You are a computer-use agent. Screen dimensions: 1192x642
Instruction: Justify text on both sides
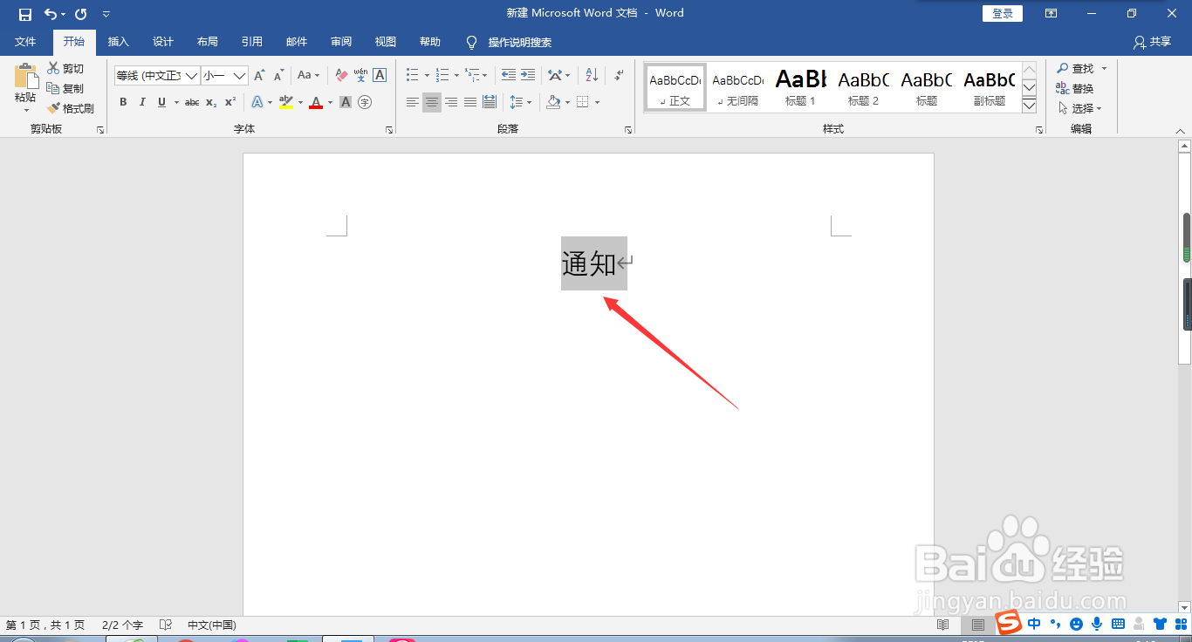pos(470,102)
